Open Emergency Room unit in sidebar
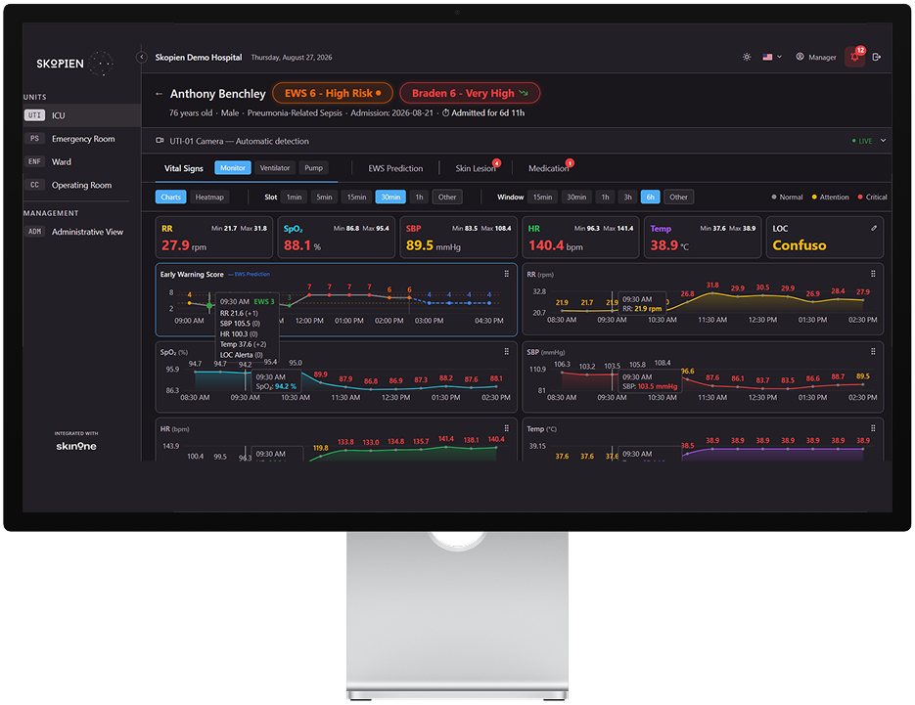This screenshot has height=705, width=915. [81, 139]
